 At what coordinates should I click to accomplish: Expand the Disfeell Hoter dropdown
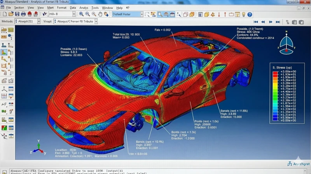coord(142,14)
